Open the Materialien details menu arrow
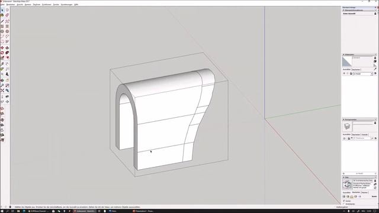This screenshot has width=379, height=213. [x=375, y=73]
